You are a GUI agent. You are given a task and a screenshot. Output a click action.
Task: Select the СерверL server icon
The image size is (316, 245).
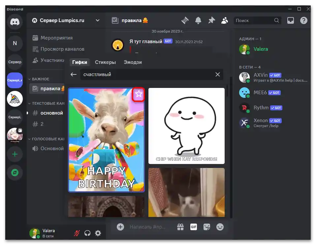15,117
